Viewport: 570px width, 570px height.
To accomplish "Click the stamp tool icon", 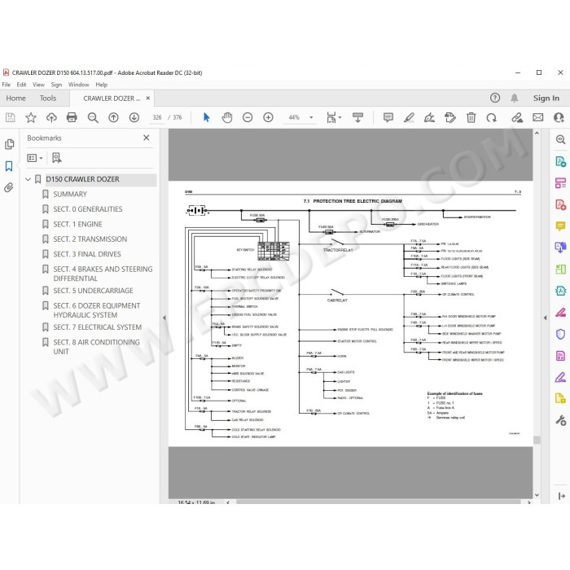I will (450, 117).
